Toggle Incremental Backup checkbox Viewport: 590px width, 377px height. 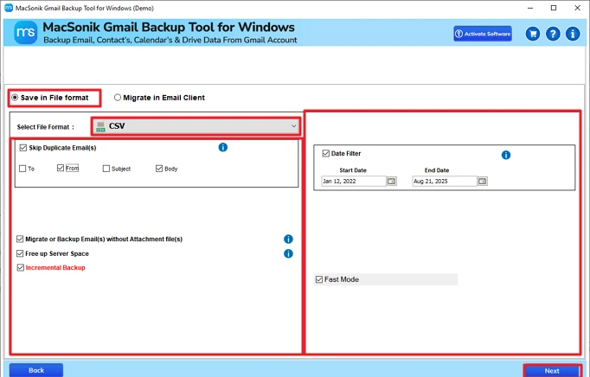coord(20,267)
